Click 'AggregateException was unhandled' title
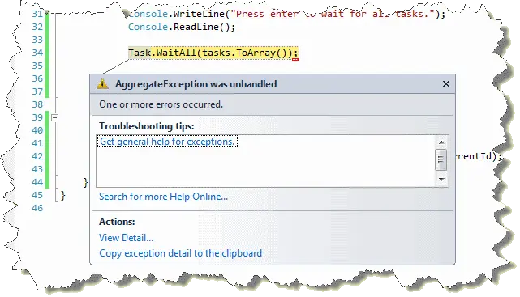This screenshot has width=520, height=297. (x=196, y=84)
